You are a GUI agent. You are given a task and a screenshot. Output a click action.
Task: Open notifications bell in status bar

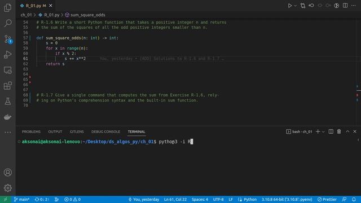click(x=354, y=199)
